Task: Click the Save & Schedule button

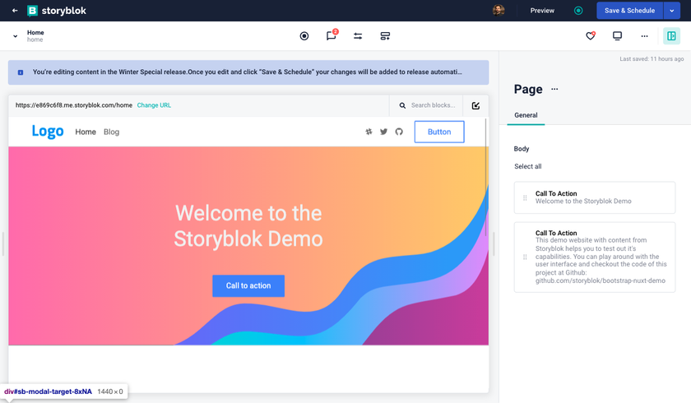Action: tap(630, 11)
